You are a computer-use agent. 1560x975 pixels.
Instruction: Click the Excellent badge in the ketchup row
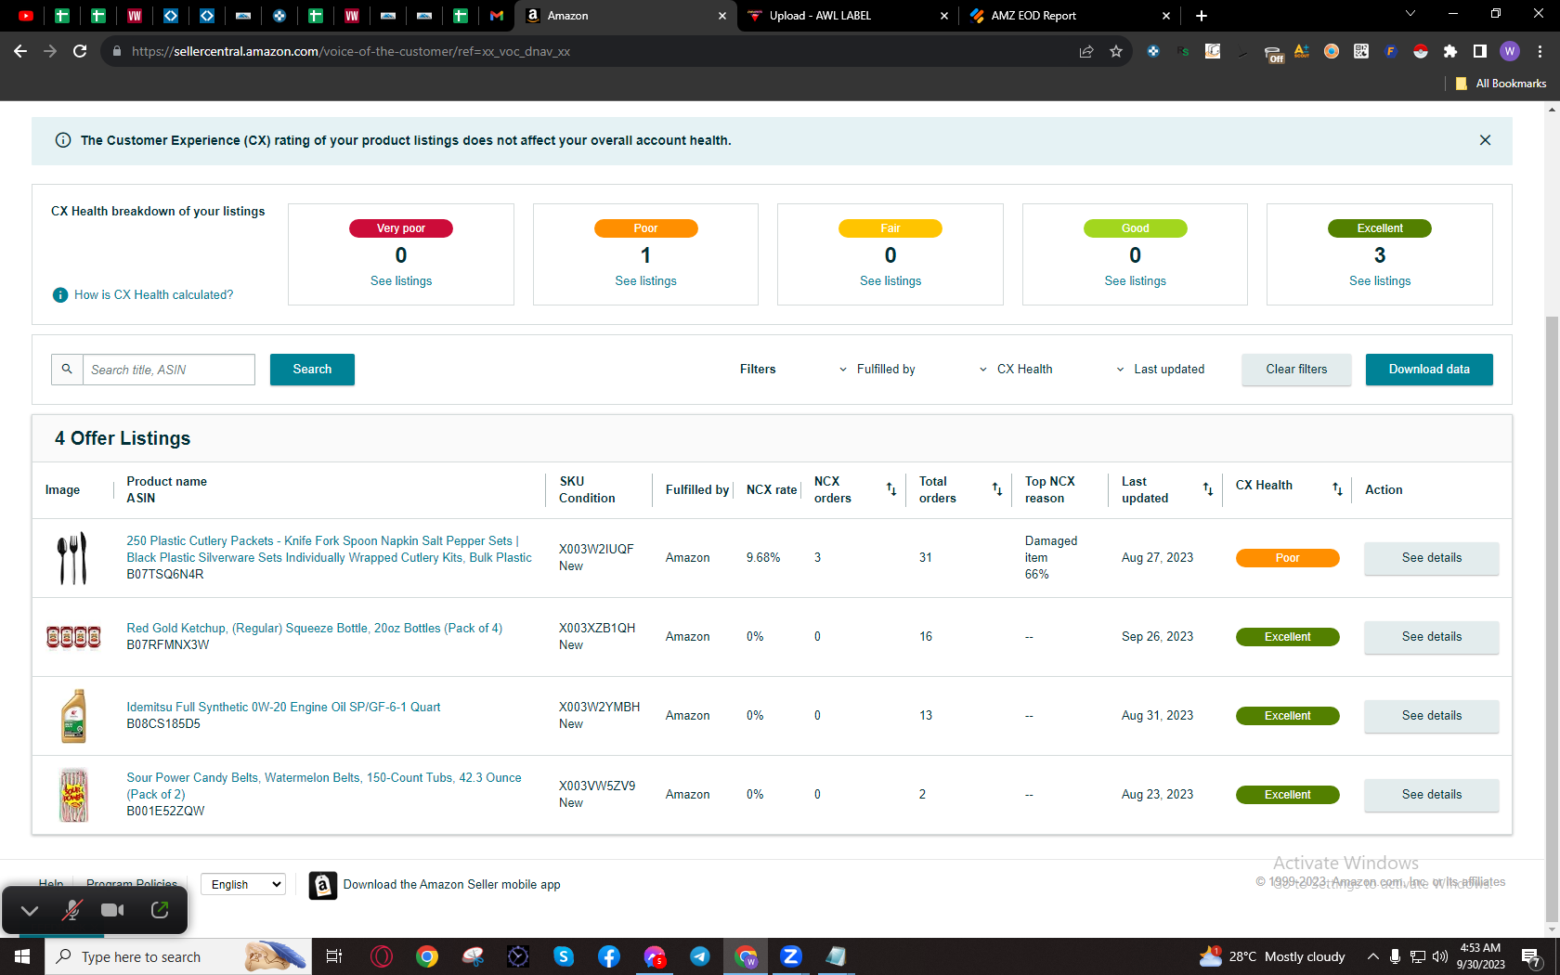[1287, 637]
